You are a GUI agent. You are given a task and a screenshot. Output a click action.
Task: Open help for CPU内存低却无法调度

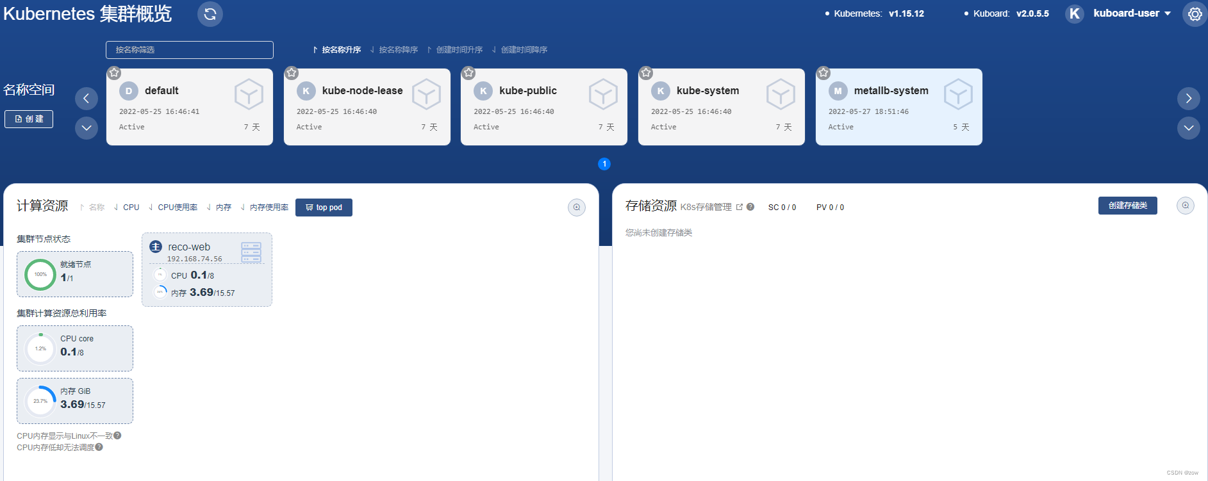click(99, 447)
